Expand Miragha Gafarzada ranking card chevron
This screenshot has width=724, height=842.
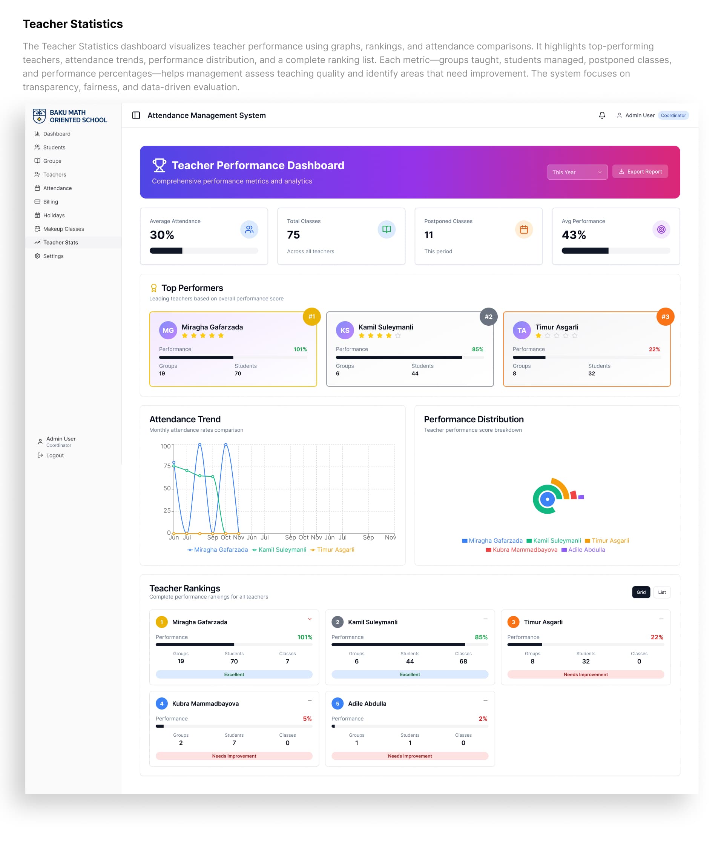pos(310,619)
